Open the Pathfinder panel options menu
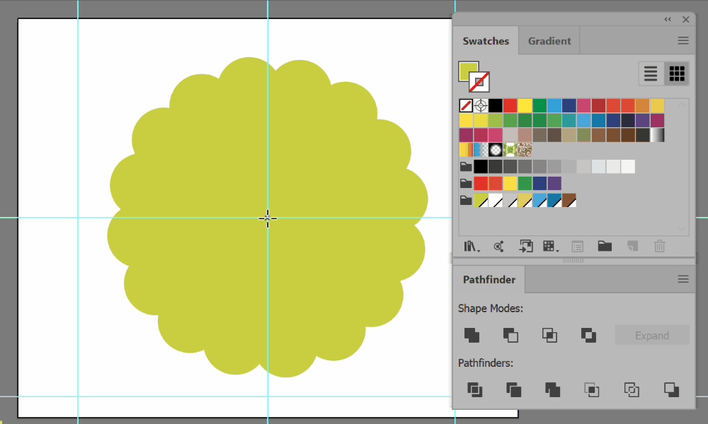The height and width of the screenshot is (424, 708). 683,279
